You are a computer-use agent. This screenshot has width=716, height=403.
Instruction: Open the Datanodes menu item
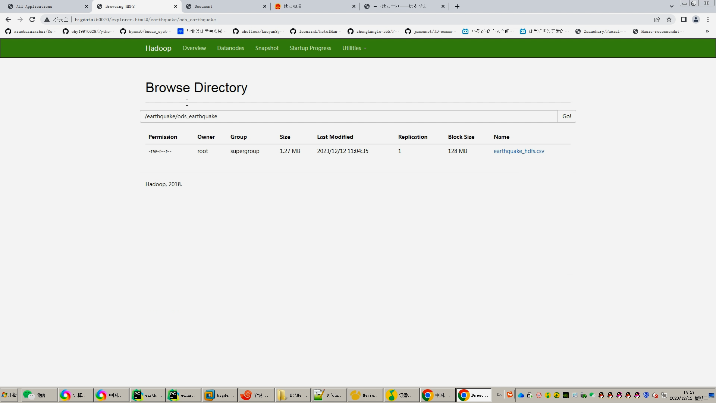[x=230, y=48]
